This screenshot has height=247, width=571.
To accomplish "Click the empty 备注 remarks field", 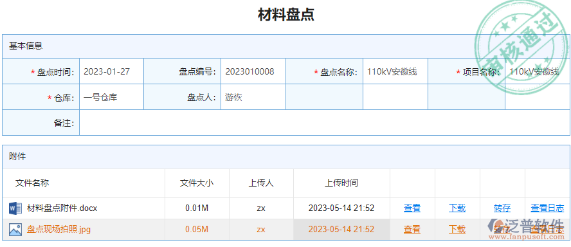I will click(x=324, y=123).
